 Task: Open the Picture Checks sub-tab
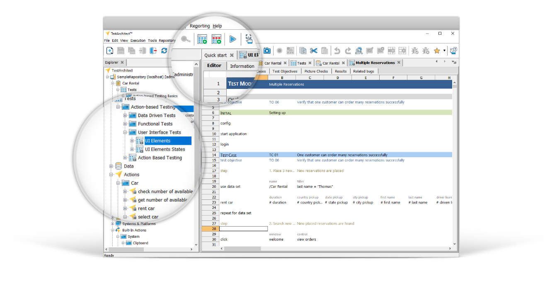(x=316, y=71)
